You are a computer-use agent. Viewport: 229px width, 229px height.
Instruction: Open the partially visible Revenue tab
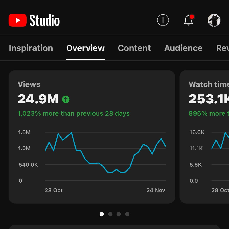point(222,48)
